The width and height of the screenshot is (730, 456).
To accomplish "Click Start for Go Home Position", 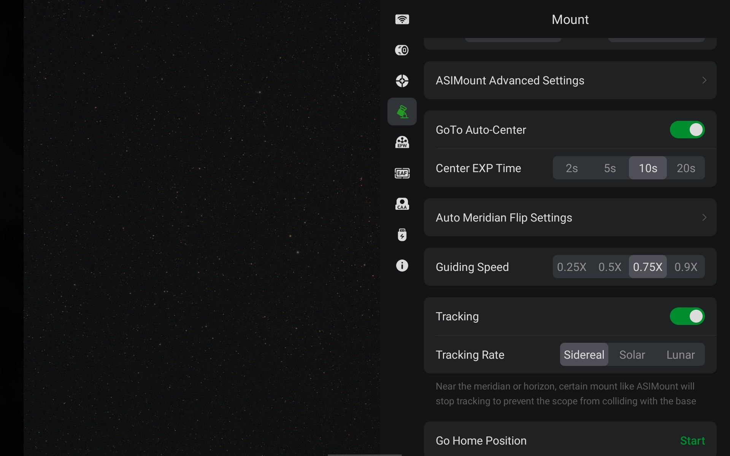I will 692,441.
